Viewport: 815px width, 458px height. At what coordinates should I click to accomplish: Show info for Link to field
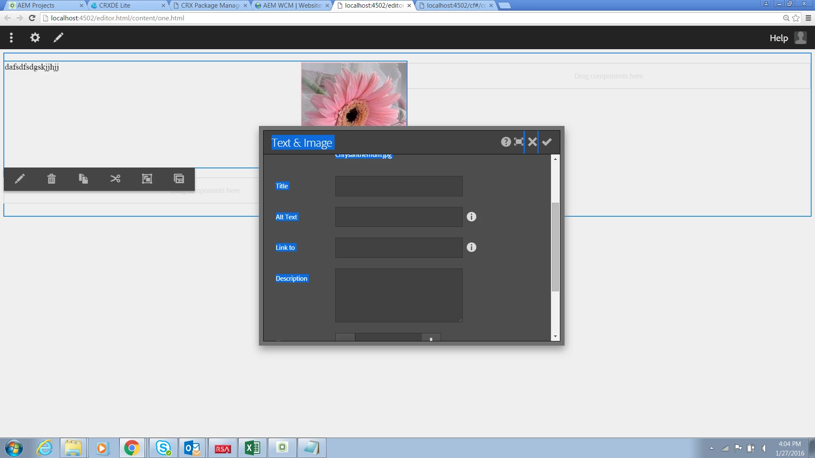(471, 247)
